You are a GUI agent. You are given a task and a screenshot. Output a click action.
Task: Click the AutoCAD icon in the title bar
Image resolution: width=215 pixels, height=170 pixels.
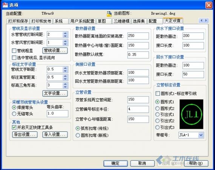(x=5, y=5)
